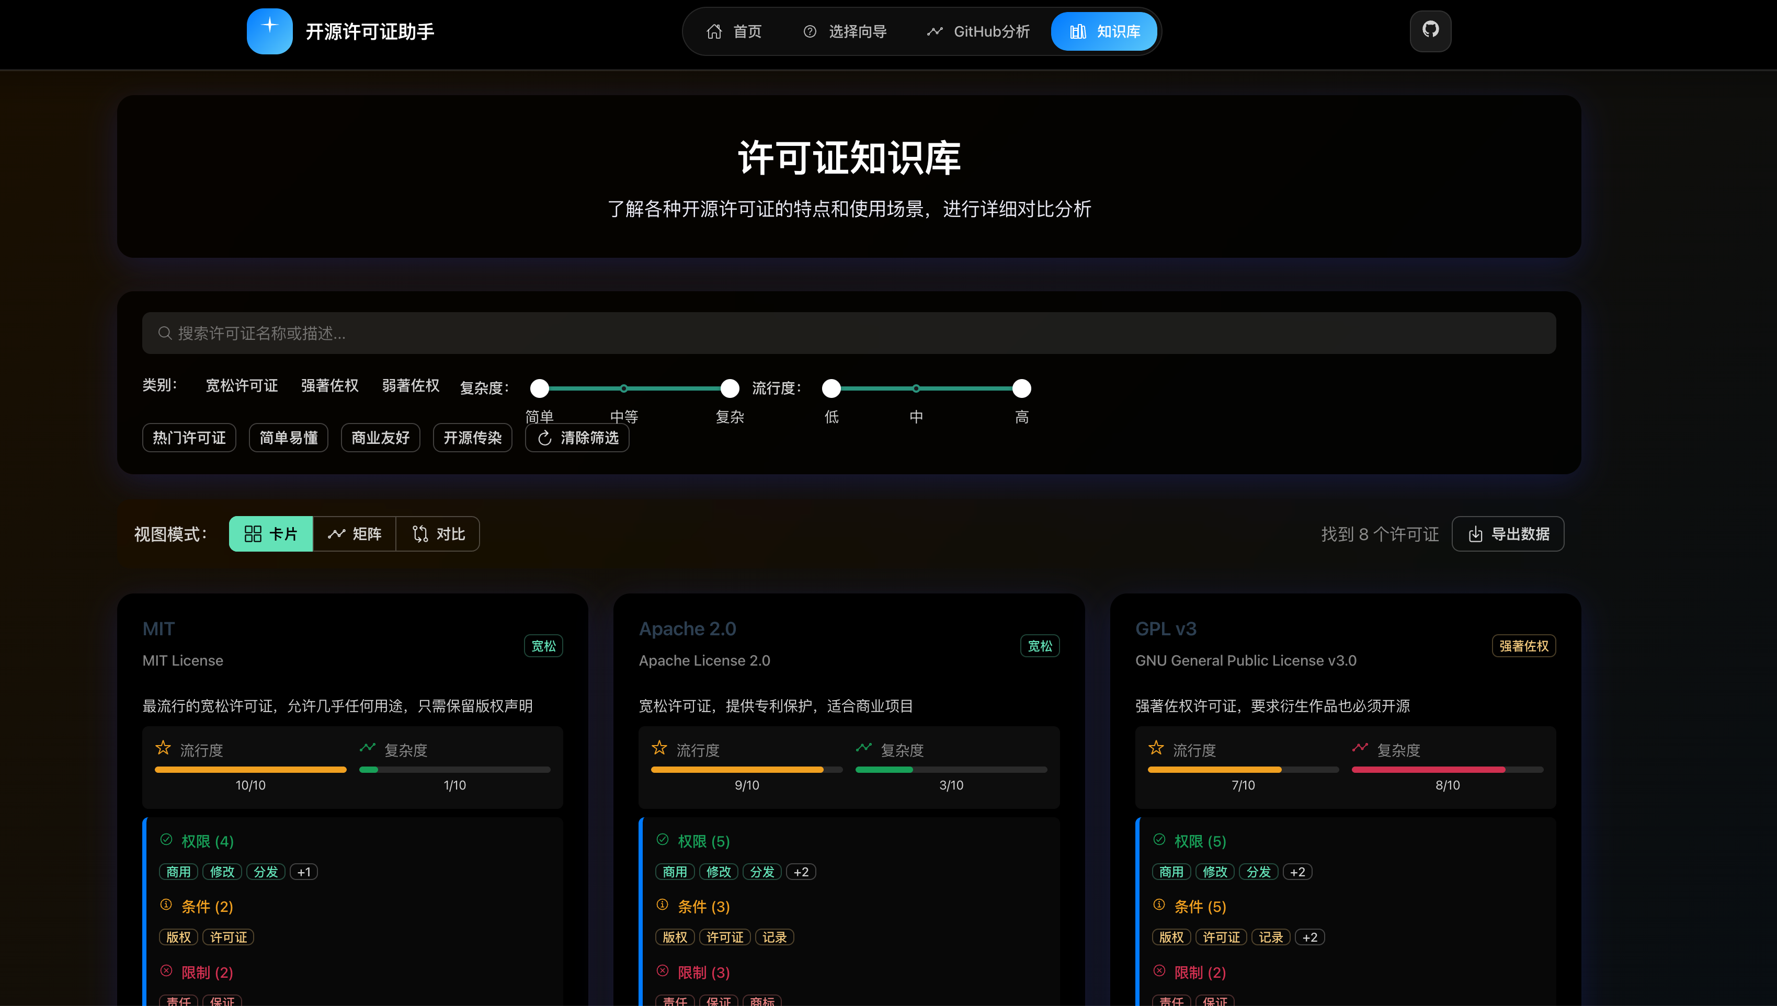Click the 中等 complexity midpoint mark
This screenshot has width=1777, height=1006.
[624, 388]
